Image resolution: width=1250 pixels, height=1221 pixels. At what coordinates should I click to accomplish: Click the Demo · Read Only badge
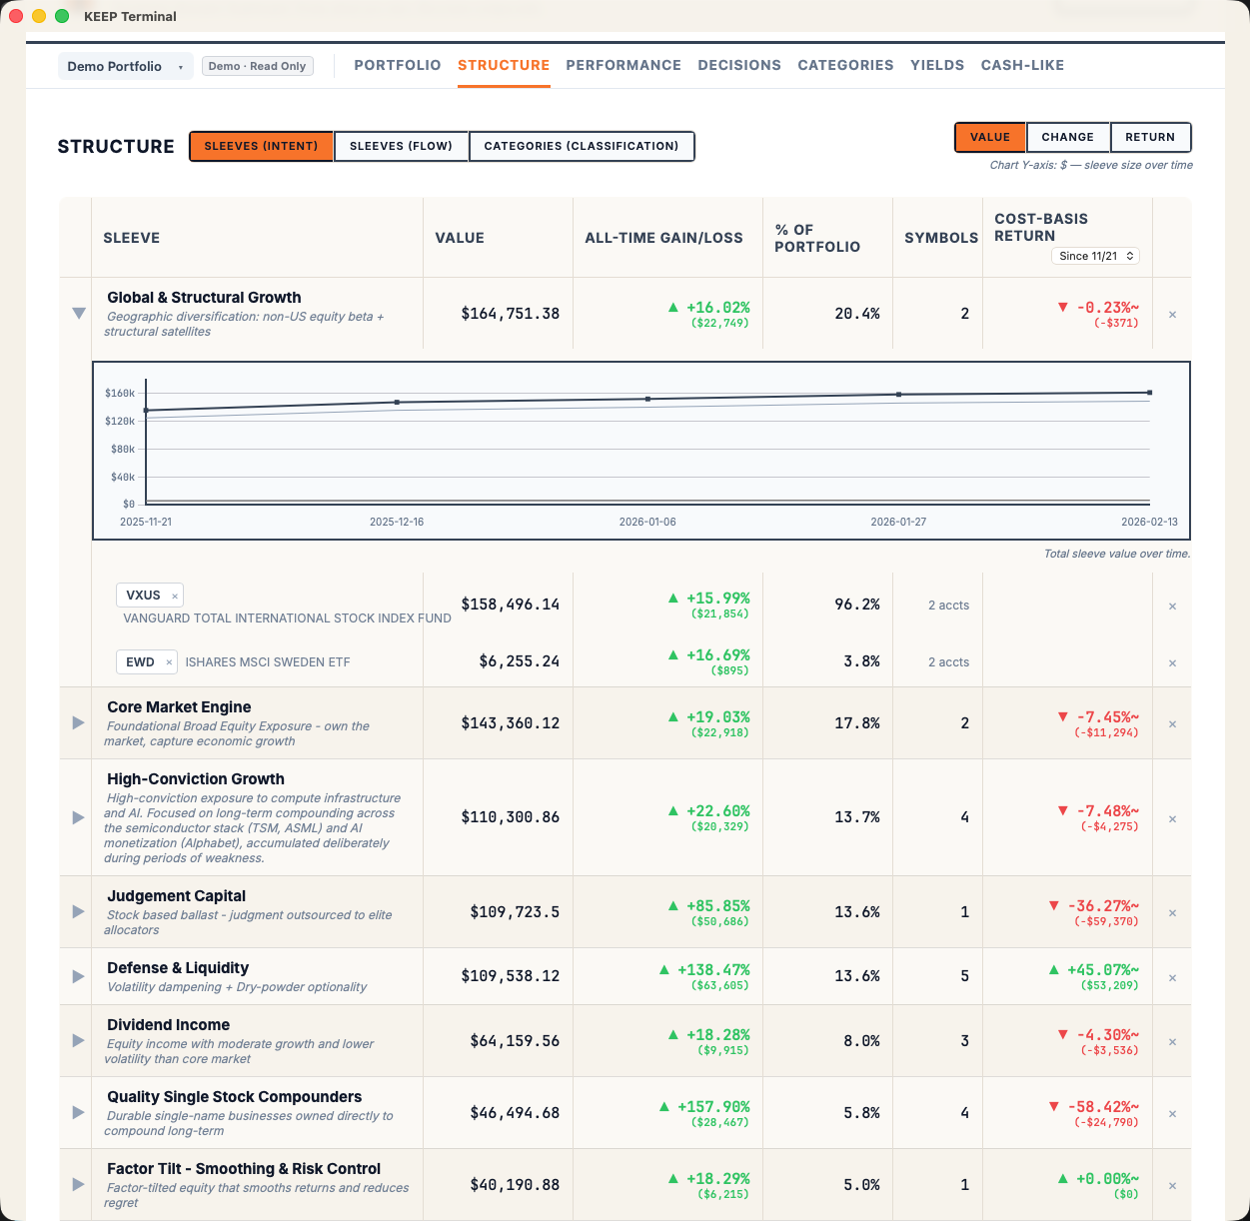coord(257,66)
